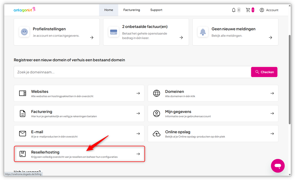
Task: Open the Support tab
Action: click(156, 10)
